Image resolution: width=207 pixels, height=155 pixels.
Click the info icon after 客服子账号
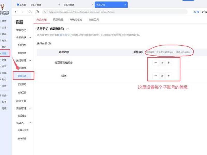(x=72, y=35)
